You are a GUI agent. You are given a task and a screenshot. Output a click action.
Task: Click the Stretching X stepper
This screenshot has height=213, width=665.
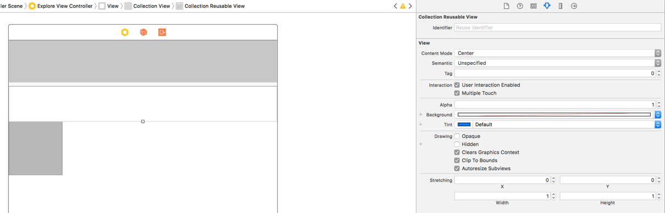[x=553, y=180]
